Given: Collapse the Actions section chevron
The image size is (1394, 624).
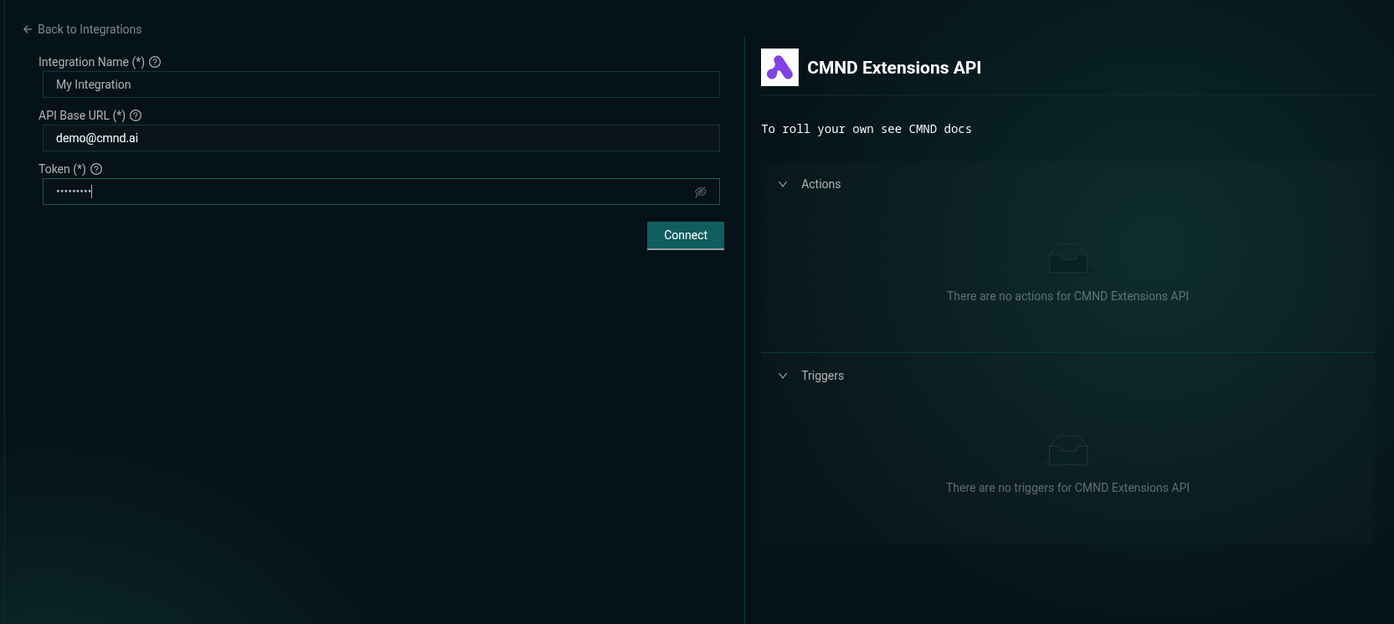Looking at the screenshot, I should click(783, 184).
